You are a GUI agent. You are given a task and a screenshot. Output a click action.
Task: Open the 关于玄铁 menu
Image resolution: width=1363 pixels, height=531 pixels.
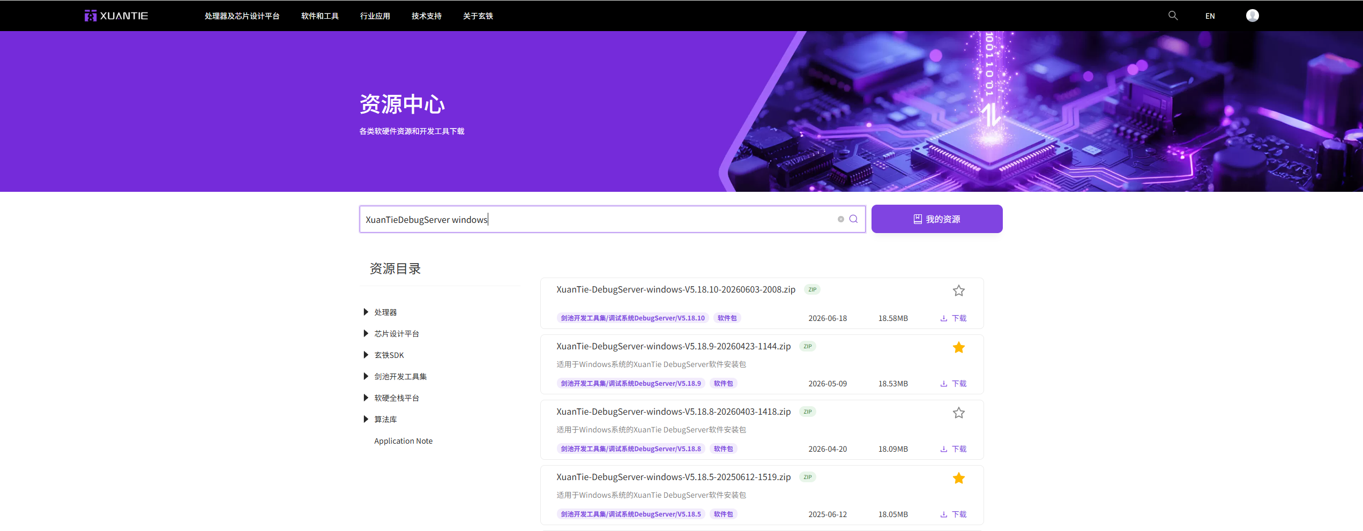pyautogui.click(x=478, y=16)
